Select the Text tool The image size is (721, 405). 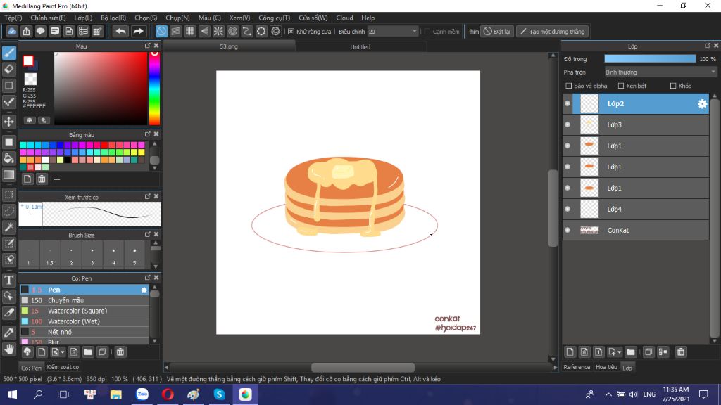coord(8,280)
